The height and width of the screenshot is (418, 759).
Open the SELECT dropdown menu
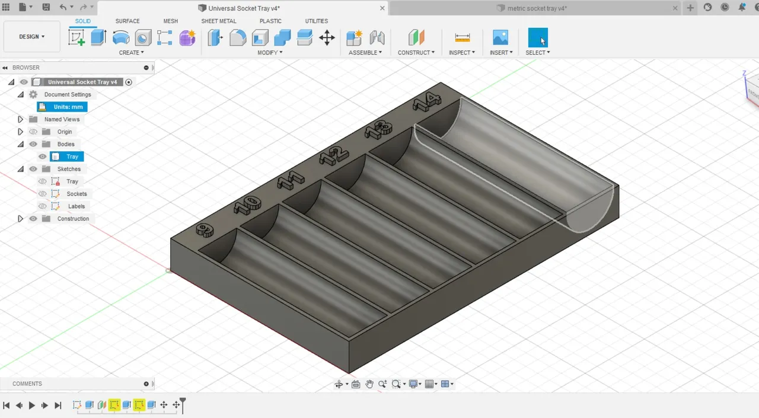pos(538,53)
